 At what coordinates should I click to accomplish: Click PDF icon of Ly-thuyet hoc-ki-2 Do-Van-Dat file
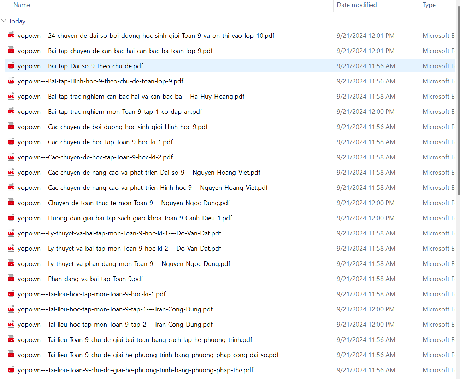click(11, 248)
